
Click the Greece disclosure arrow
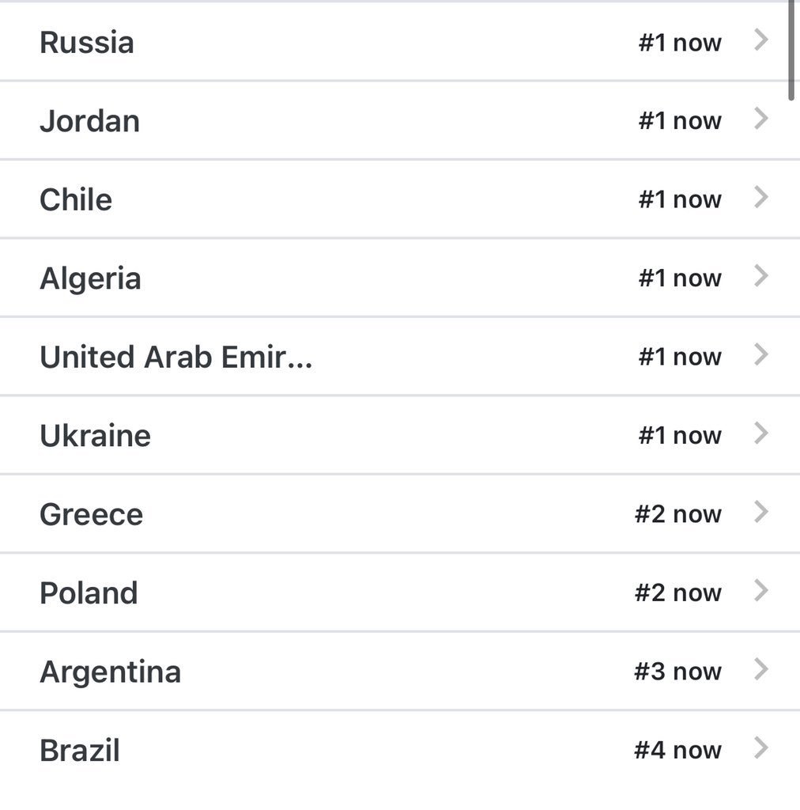760,512
